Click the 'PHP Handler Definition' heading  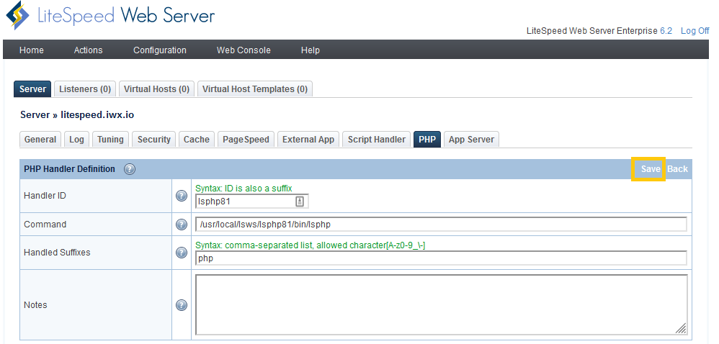(69, 169)
